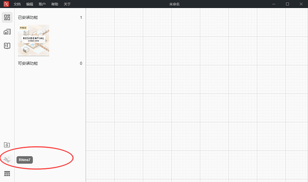Click an empty area of the grid canvas
Viewport: 308px width, 182px height.
click(x=196, y=94)
